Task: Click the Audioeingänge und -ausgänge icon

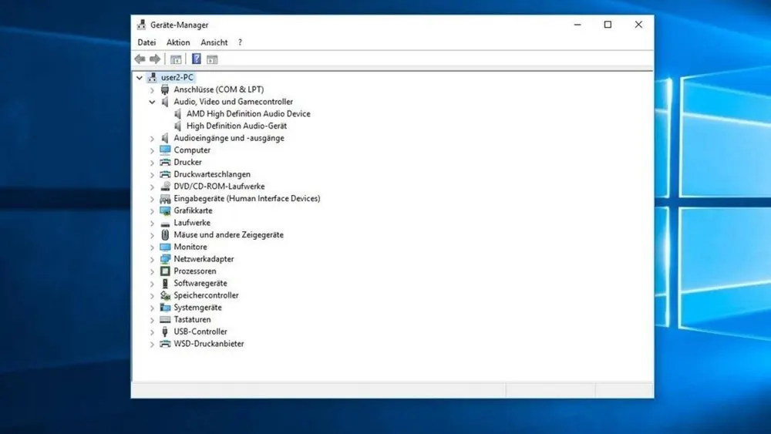Action: pos(165,138)
